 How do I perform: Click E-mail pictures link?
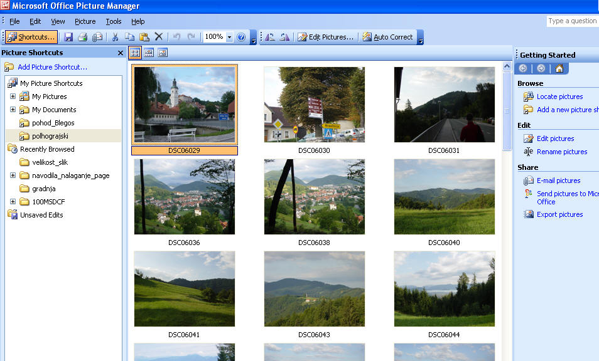pos(559,180)
